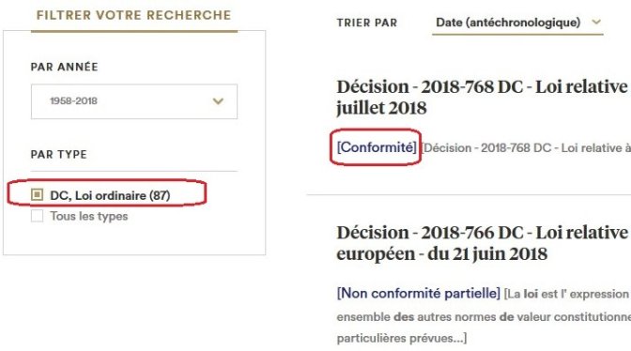Click the Par année section label
631x351 pixels.
click(x=65, y=67)
